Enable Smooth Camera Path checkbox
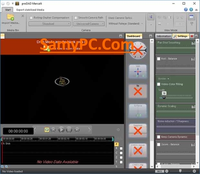This screenshot has height=174, width=200. coord(76,18)
